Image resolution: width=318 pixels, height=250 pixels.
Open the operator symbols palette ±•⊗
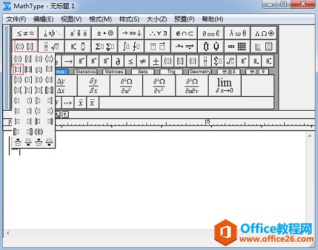[x=105, y=33]
